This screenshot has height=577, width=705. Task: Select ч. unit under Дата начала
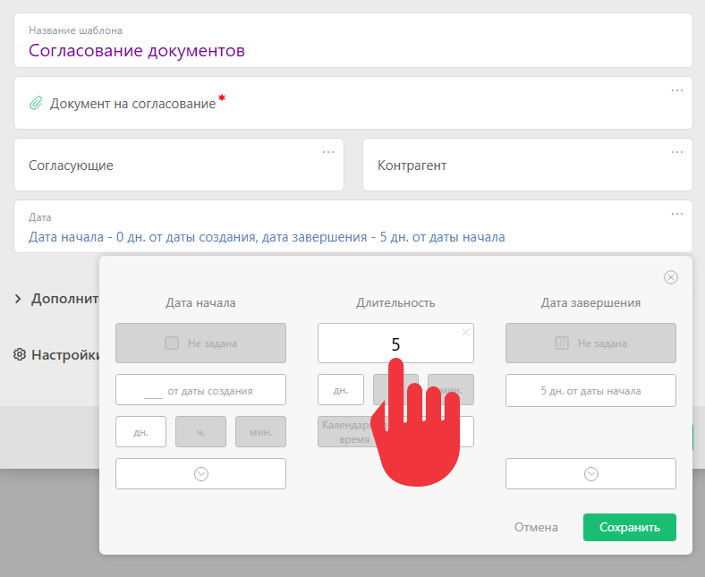[x=200, y=432]
